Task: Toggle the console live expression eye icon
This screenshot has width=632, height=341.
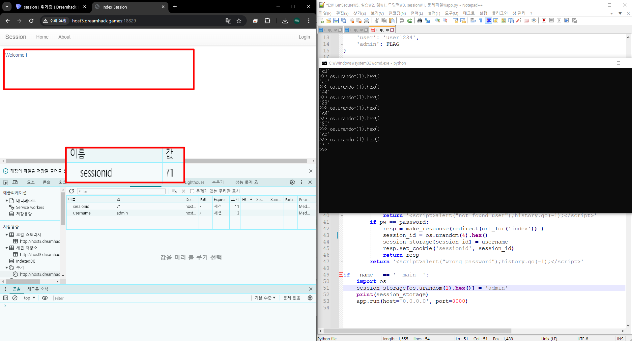Action: (45, 298)
